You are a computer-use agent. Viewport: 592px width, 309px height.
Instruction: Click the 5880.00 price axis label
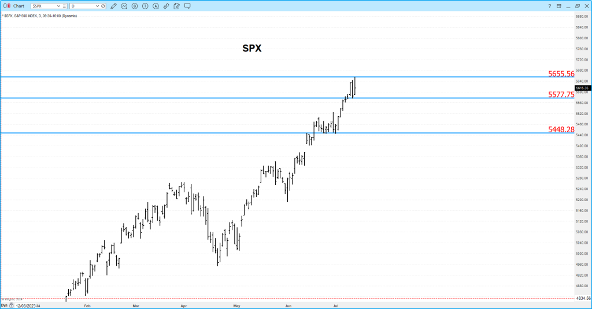click(x=582, y=17)
